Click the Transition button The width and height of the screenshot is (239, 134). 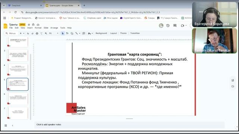click(x=135, y=33)
